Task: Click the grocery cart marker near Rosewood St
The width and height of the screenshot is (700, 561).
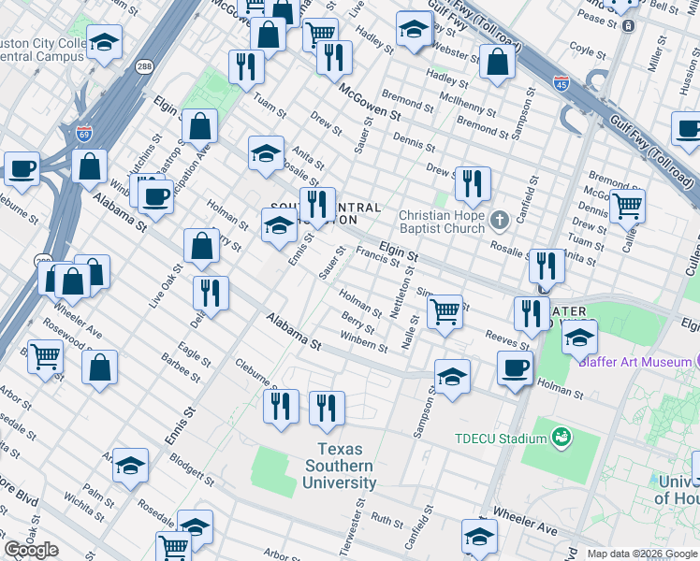Action: click(45, 359)
